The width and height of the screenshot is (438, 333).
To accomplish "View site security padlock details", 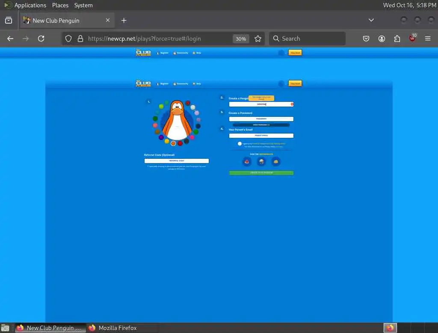I will pos(80,39).
